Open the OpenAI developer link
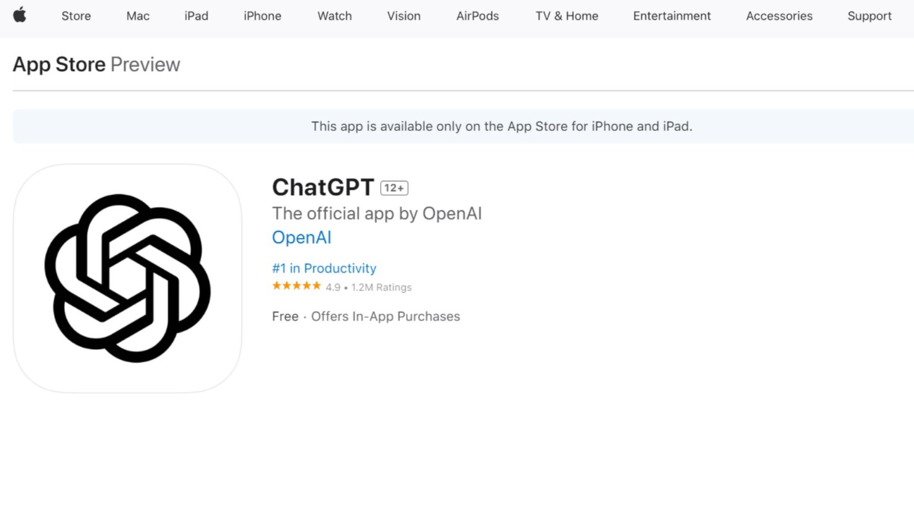The image size is (914, 514). pos(302,237)
